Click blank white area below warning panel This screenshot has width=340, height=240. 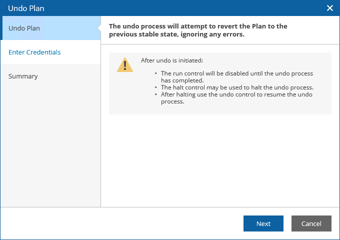tap(220, 160)
